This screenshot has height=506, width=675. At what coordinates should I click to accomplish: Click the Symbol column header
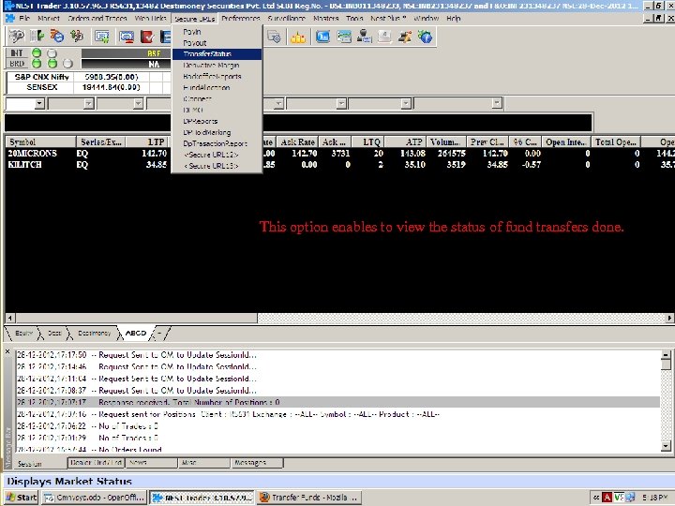[x=40, y=142]
